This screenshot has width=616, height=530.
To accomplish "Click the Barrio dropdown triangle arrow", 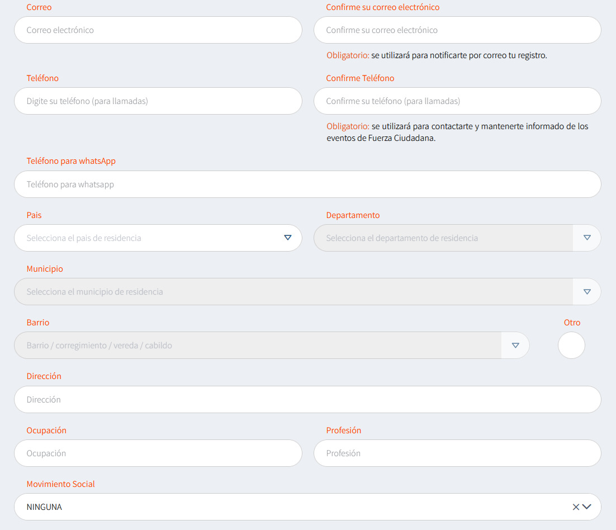I will (x=515, y=346).
